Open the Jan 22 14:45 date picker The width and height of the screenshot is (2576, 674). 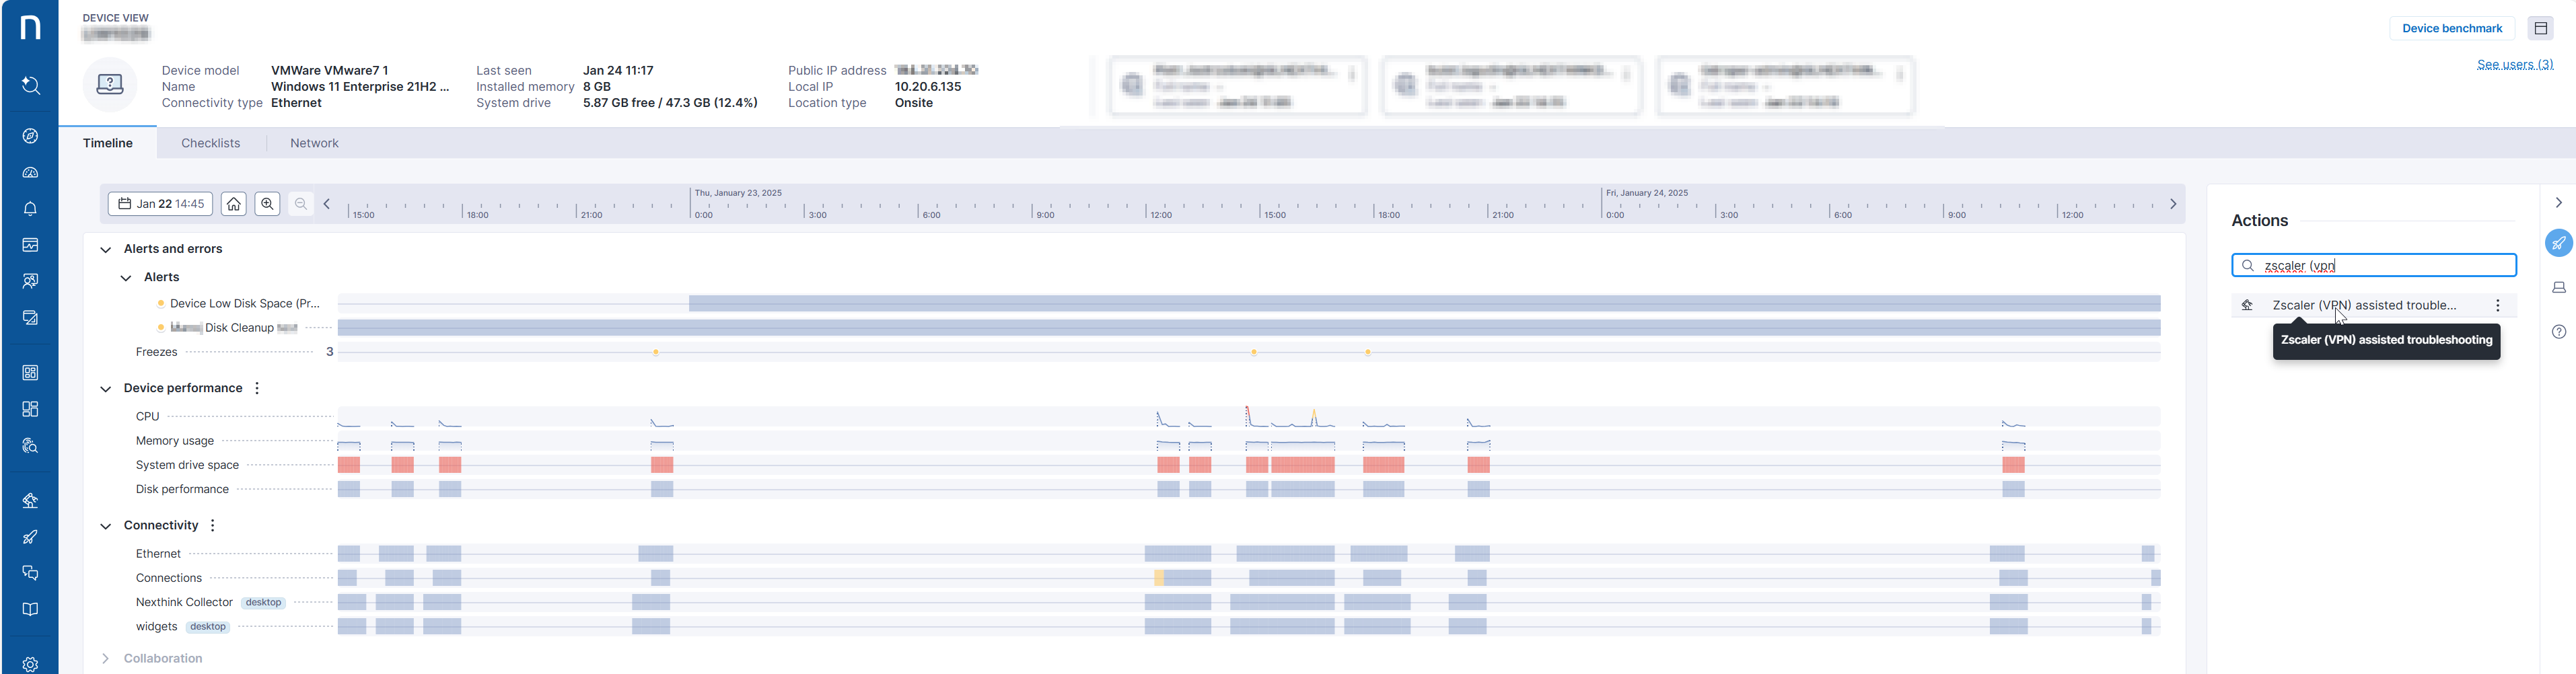pyautogui.click(x=160, y=204)
